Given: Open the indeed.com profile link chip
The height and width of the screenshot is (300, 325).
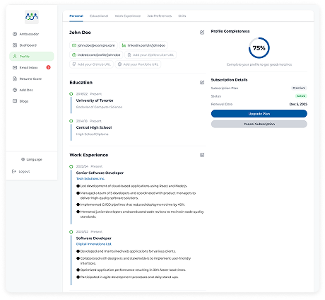Looking at the screenshot, I should (x=96, y=55).
